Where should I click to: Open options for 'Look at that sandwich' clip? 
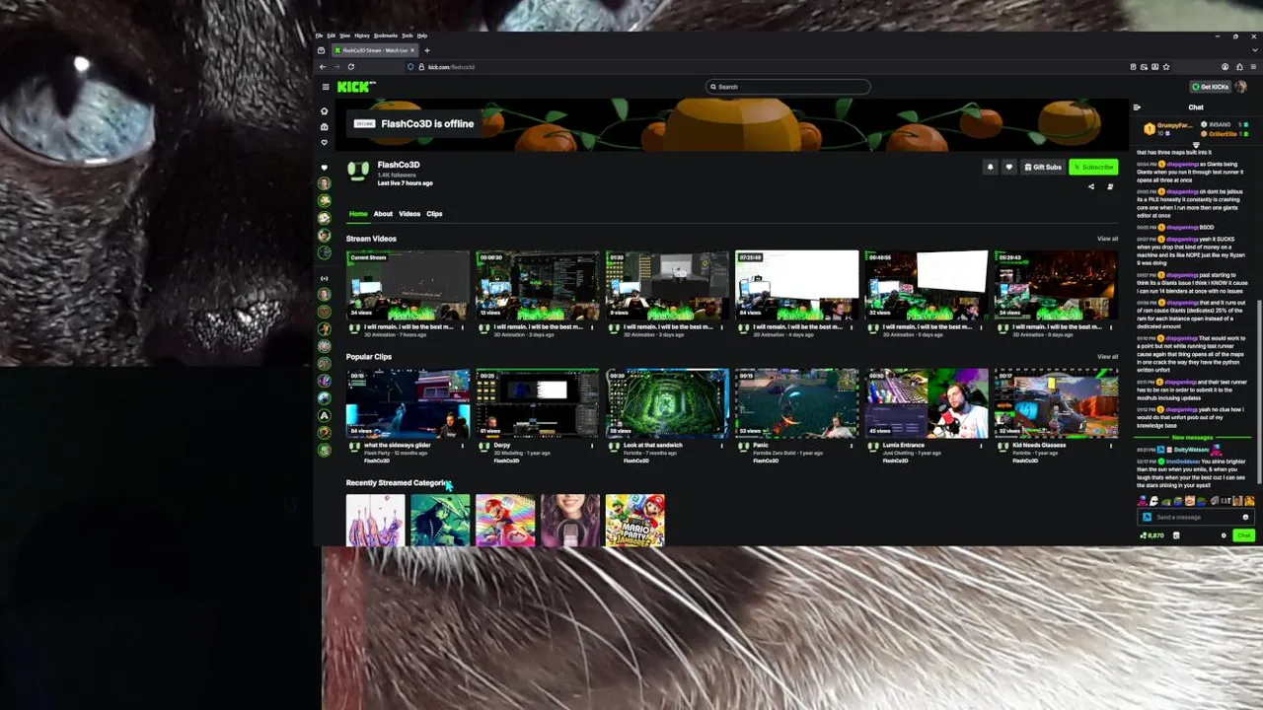[x=722, y=446]
